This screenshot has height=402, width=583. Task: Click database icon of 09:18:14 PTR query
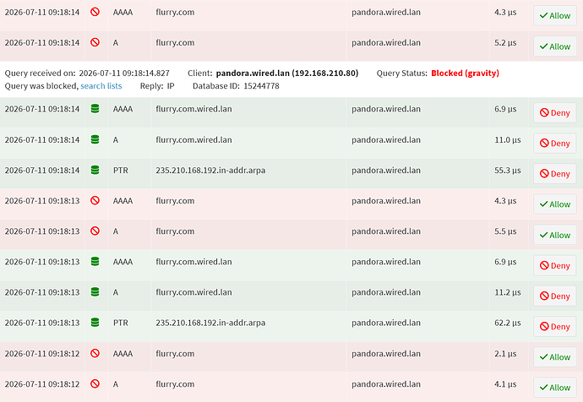pos(95,170)
